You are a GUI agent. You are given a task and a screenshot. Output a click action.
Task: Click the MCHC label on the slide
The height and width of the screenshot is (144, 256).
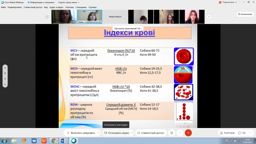click(75, 86)
